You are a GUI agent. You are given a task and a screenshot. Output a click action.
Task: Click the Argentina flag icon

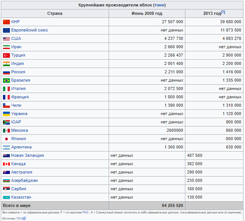[6, 147]
